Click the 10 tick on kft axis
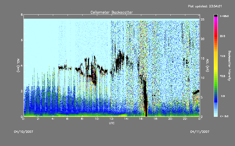This screenshot has width=235, height=146. point(203,78)
